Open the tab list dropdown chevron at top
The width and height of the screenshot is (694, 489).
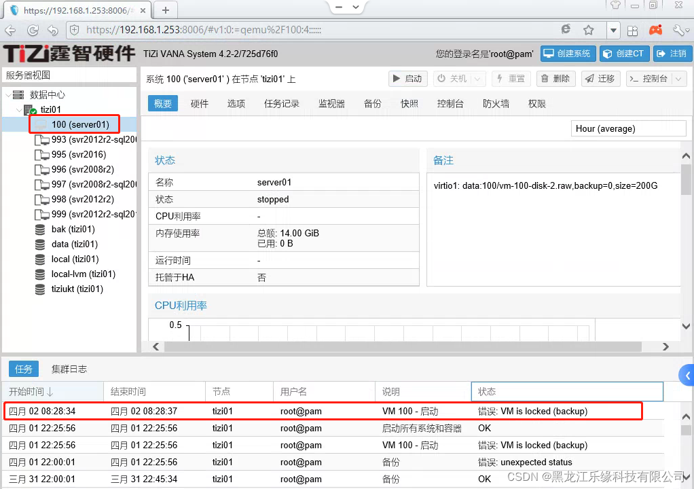pyautogui.click(x=355, y=7)
